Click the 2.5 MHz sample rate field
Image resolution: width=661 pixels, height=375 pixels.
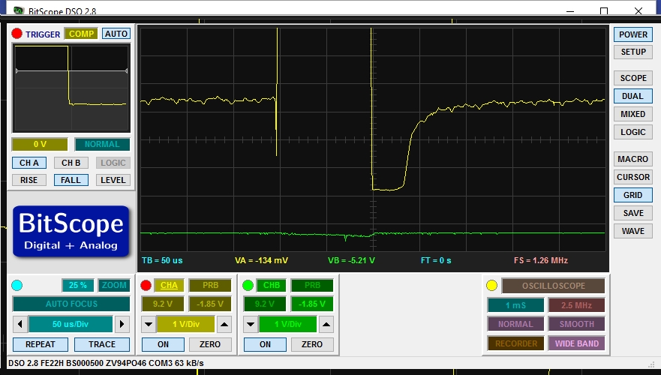coord(576,305)
